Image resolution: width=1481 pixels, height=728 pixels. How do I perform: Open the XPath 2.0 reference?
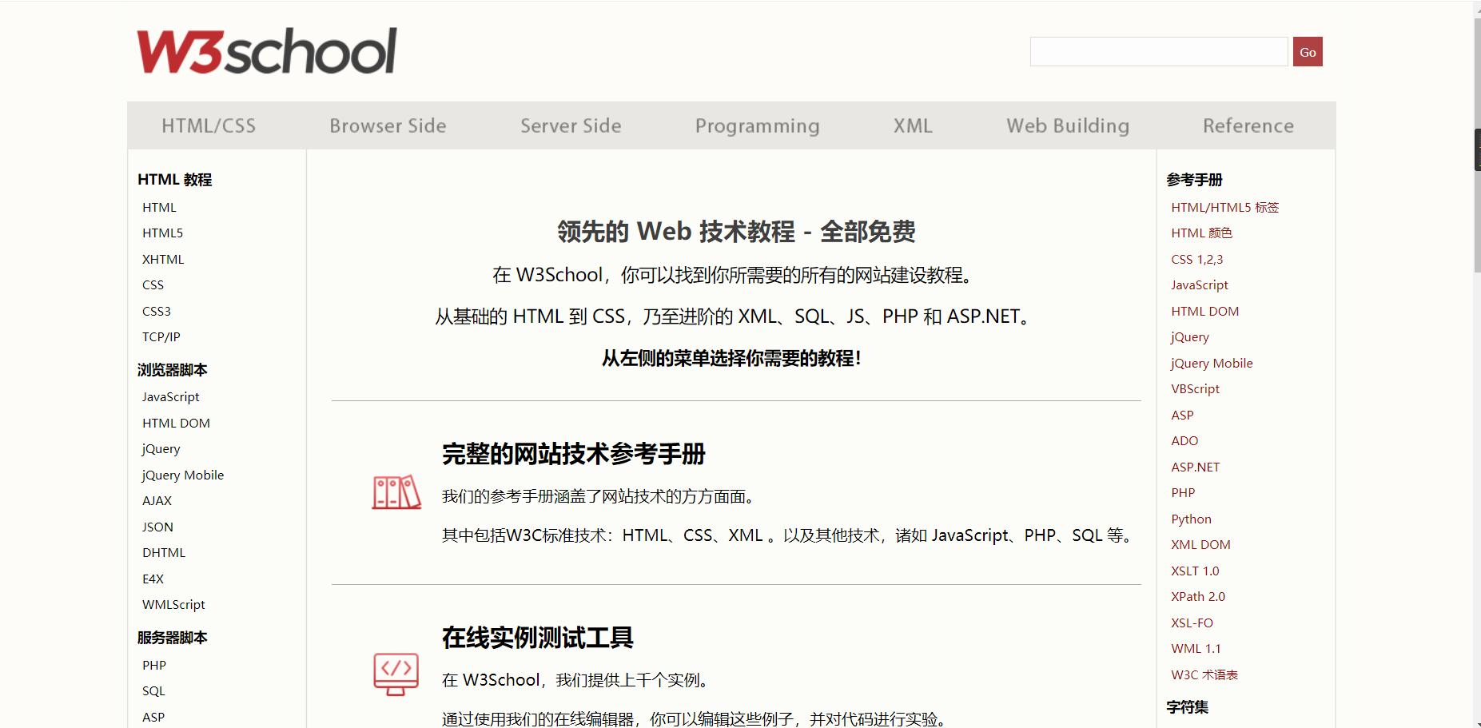click(x=1197, y=596)
